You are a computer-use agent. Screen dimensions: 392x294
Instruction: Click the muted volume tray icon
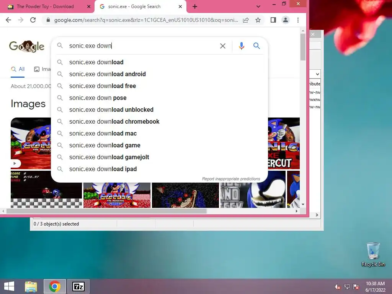click(x=338, y=286)
